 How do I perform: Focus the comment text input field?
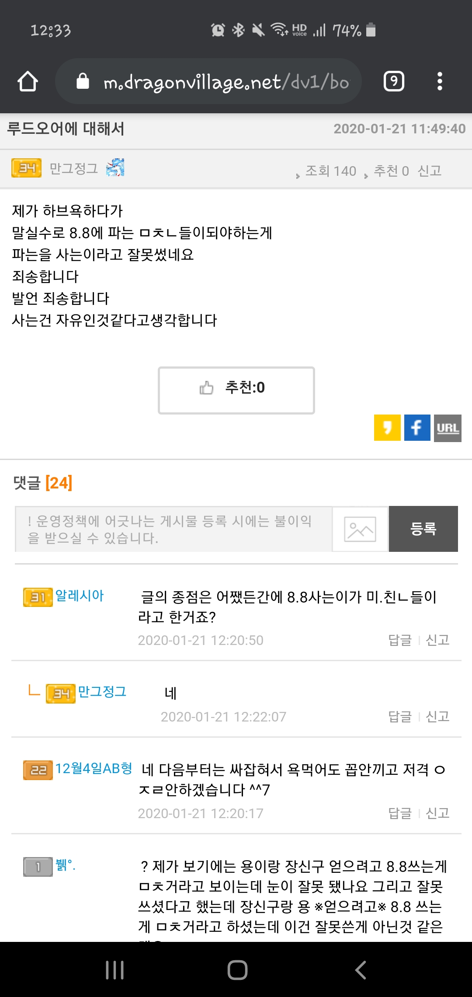174,529
